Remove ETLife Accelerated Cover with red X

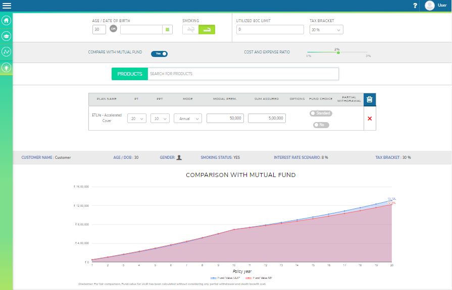point(370,118)
